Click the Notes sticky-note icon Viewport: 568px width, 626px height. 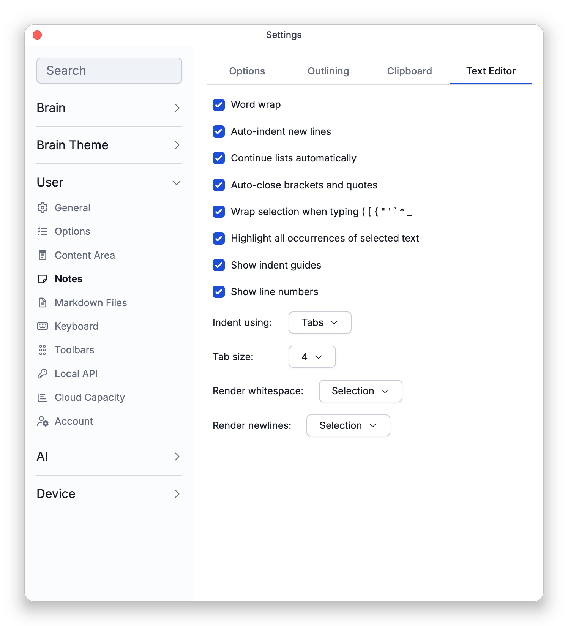point(43,279)
